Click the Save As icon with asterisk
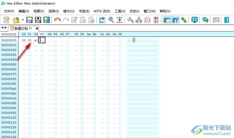 pos(38,20)
